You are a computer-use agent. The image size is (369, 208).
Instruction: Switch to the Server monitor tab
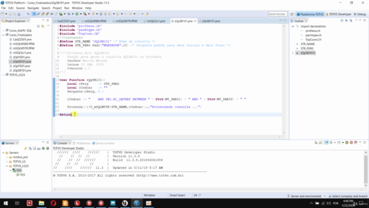103,143
